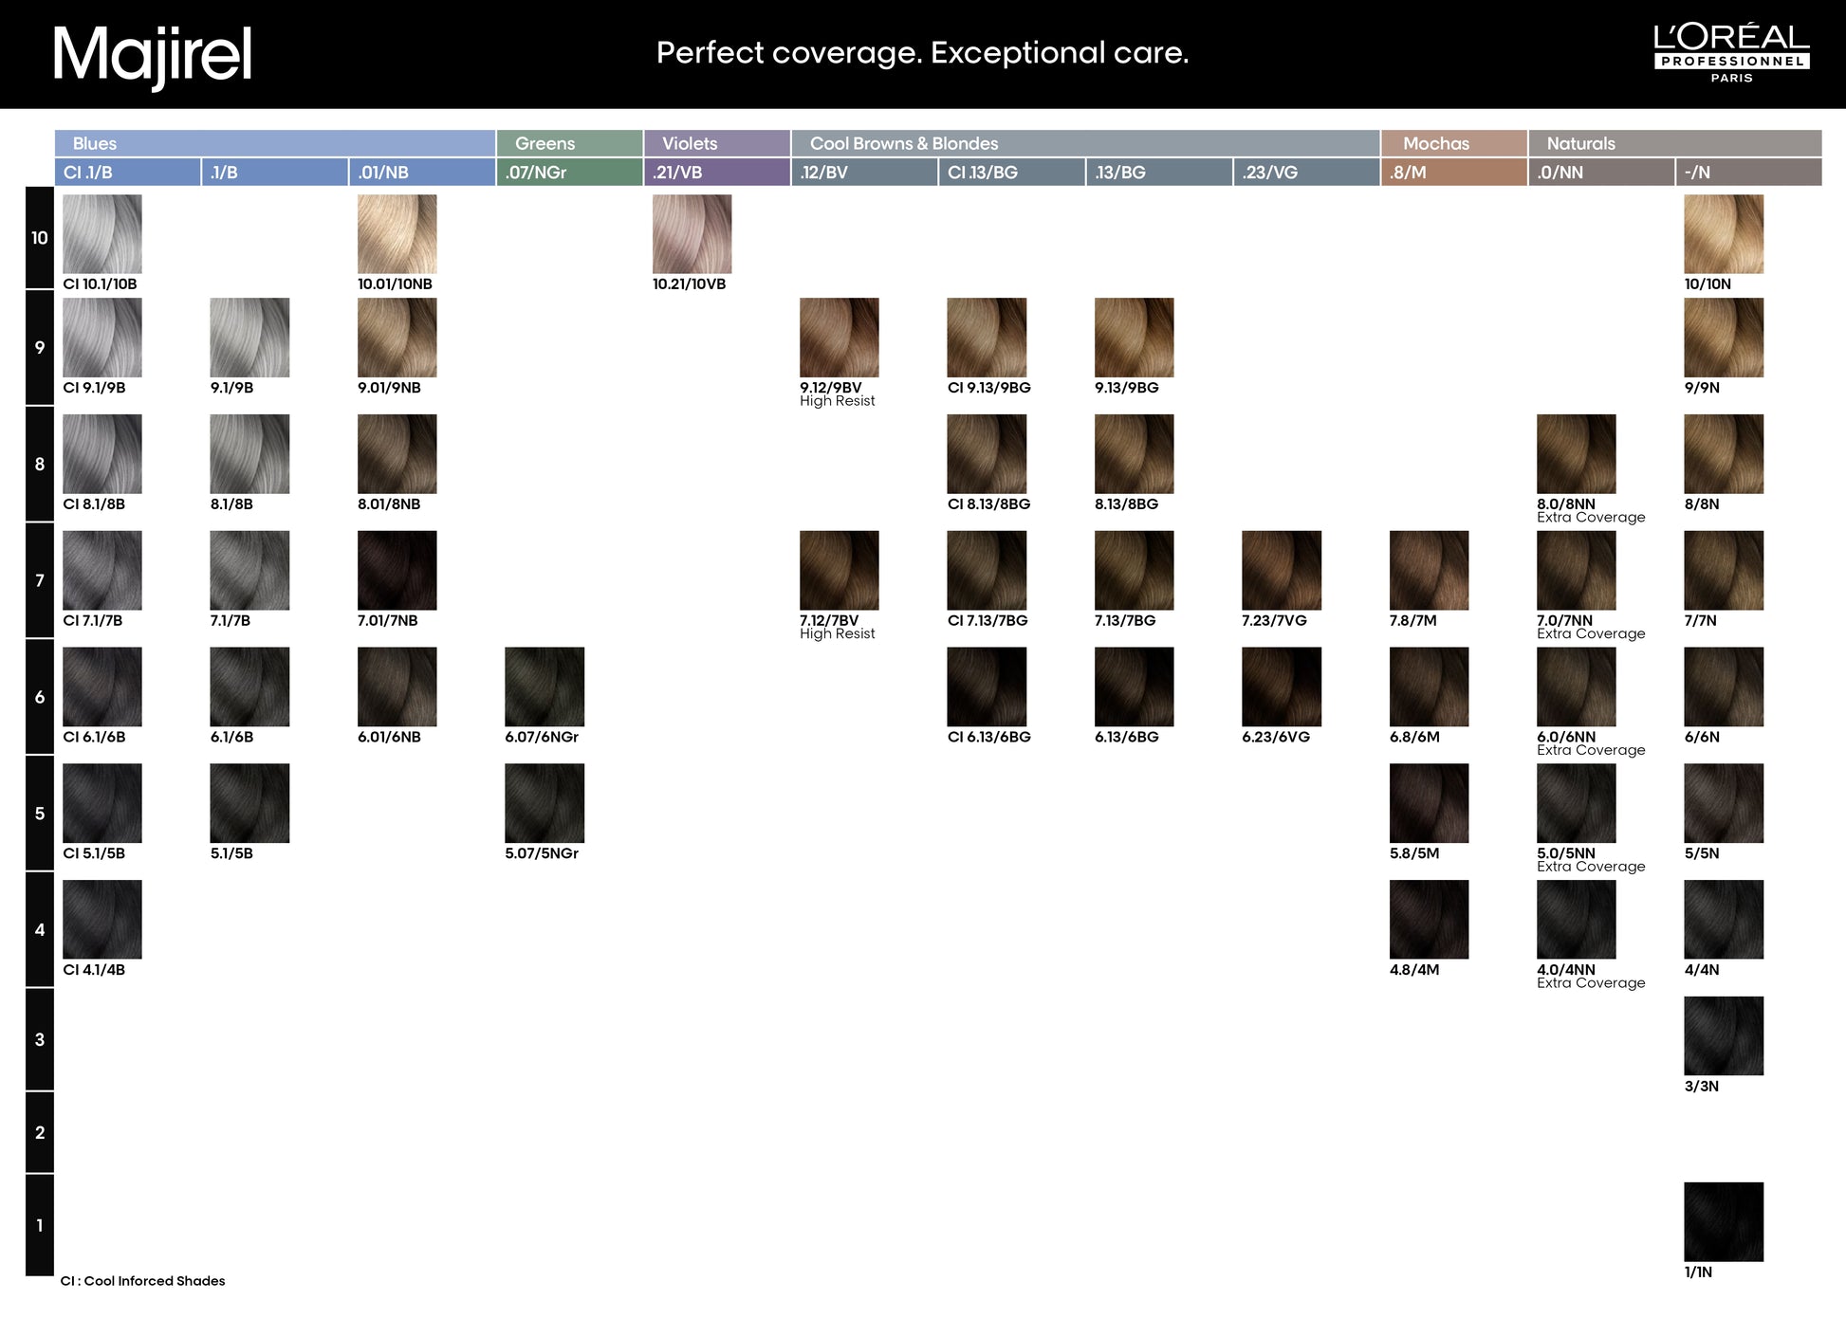This screenshot has height=1318, width=1846.
Task: Click the 7.8/7M mocha swatch
Action: pos(1429,570)
